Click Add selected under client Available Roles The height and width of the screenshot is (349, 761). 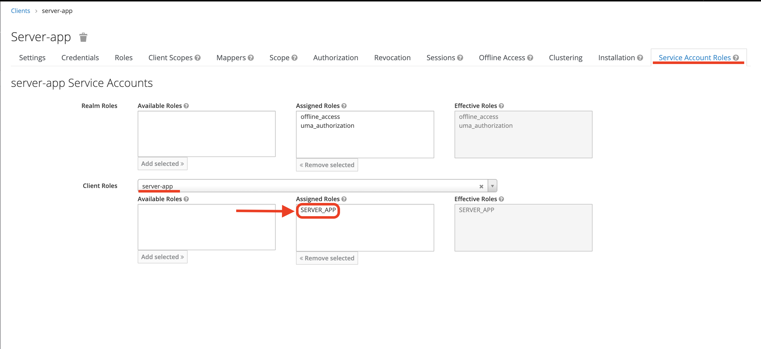click(162, 257)
